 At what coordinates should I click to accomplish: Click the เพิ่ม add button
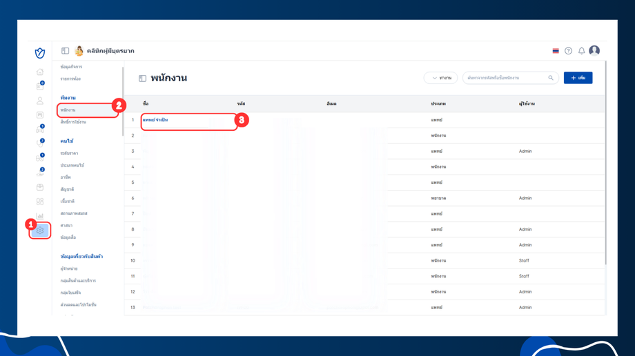[x=578, y=78]
